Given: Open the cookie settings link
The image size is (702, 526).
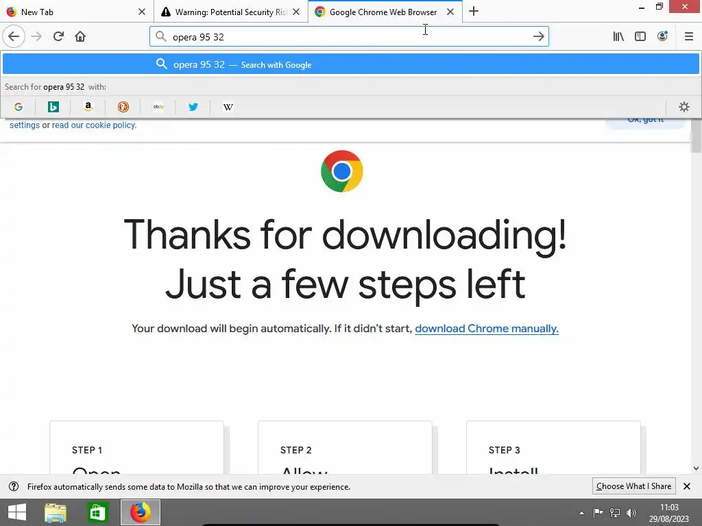Looking at the screenshot, I should (x=25, y=125).
